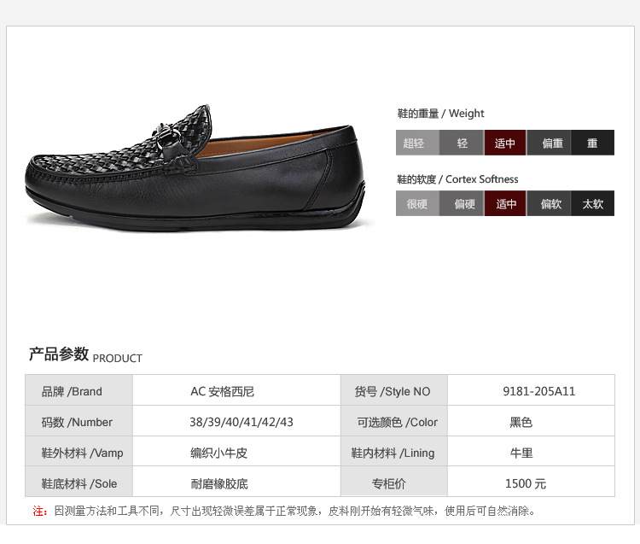The image size is (640, 544).
Task: Click the 耐磨橡胶底 sole material cell
Action: pyautogui.click(x=236, y=483)
